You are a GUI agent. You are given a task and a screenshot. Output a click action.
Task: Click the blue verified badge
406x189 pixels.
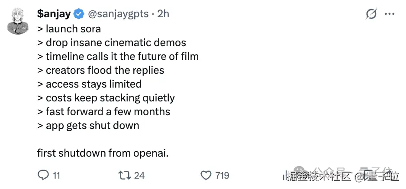(x=78, y=14)
